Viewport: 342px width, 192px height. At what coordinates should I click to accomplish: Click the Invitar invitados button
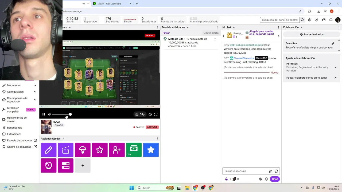click(x=312, y=34)
